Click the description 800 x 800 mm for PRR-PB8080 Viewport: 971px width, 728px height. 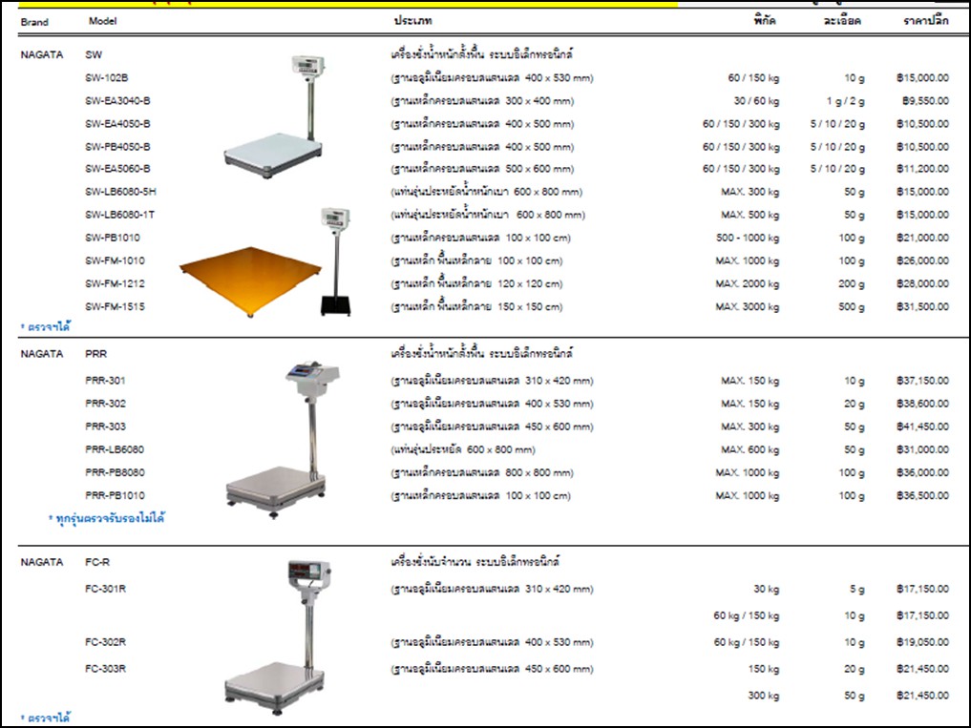tap(482, 472)
